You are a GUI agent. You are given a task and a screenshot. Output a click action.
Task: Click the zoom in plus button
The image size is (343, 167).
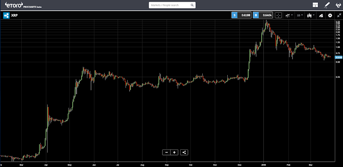pyautogui.click(x=174, y=152)
